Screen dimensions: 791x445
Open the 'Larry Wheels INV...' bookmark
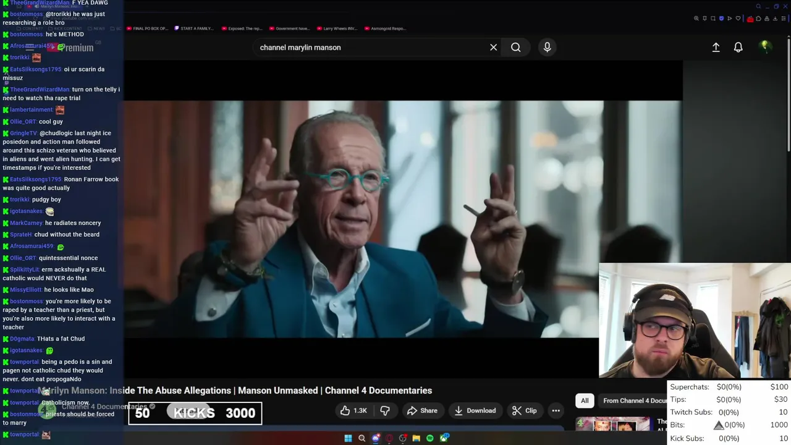coord(337,28)
